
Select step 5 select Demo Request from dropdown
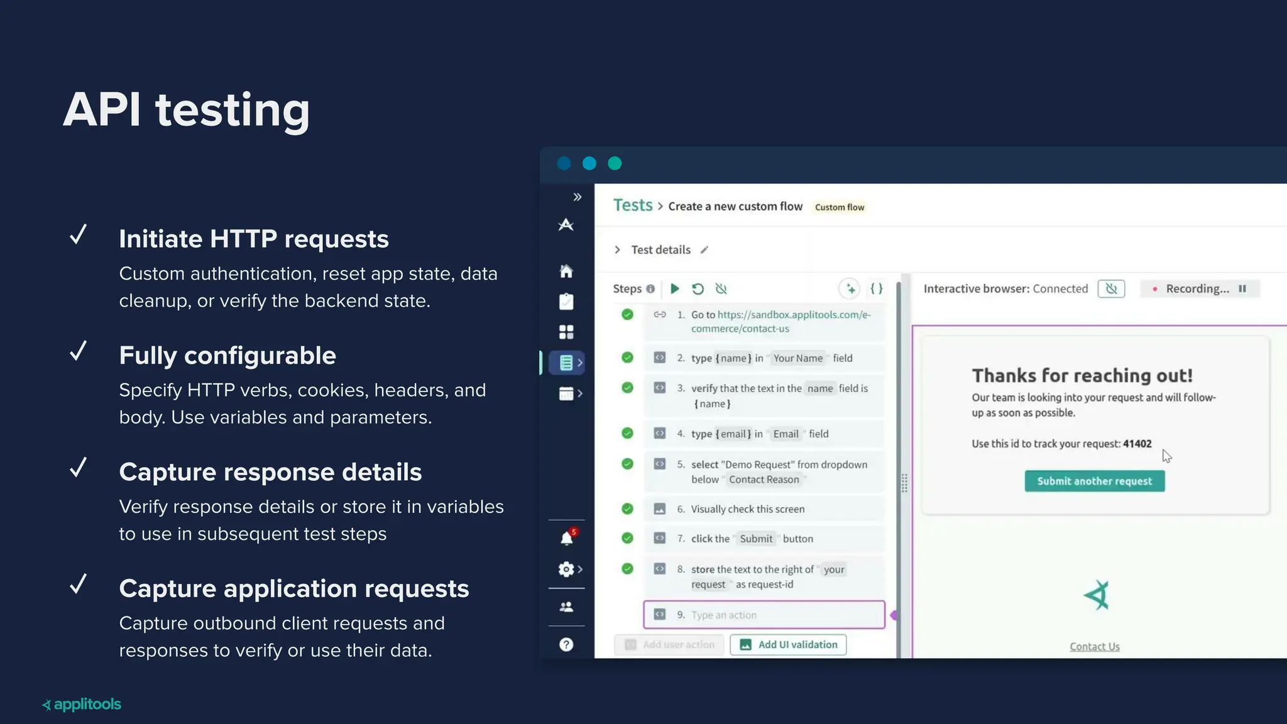coord(764,472)
